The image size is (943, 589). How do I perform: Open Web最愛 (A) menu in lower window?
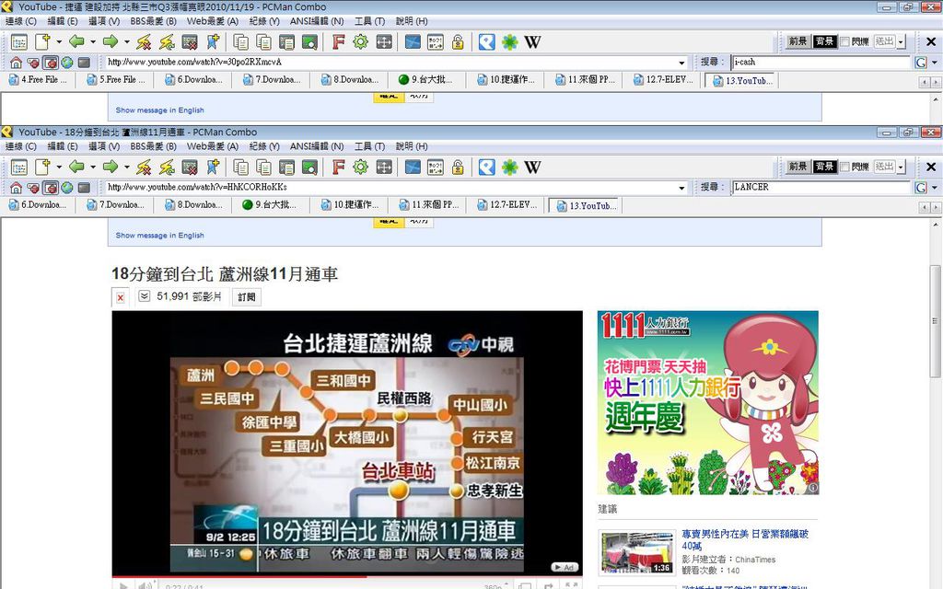click(213, 146)
